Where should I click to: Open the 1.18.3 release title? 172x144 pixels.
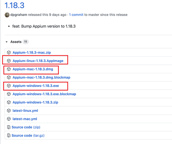coord(14,5)
